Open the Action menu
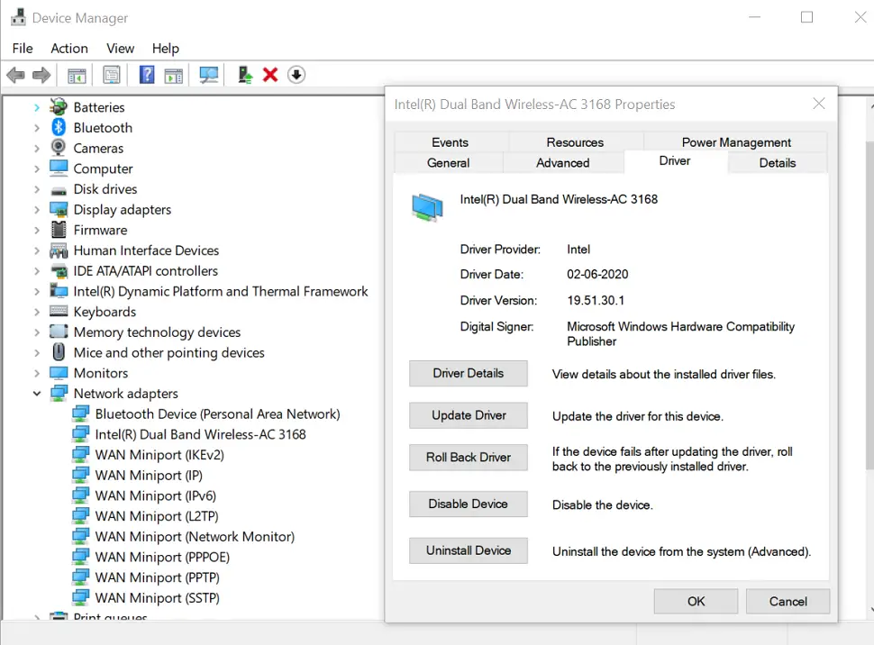874x645 pixels. coord(69,49)
